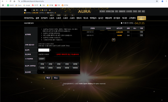This screenshot has width=168, height=102.
Task: Go to browser home icon
Action: coord(14,1)
